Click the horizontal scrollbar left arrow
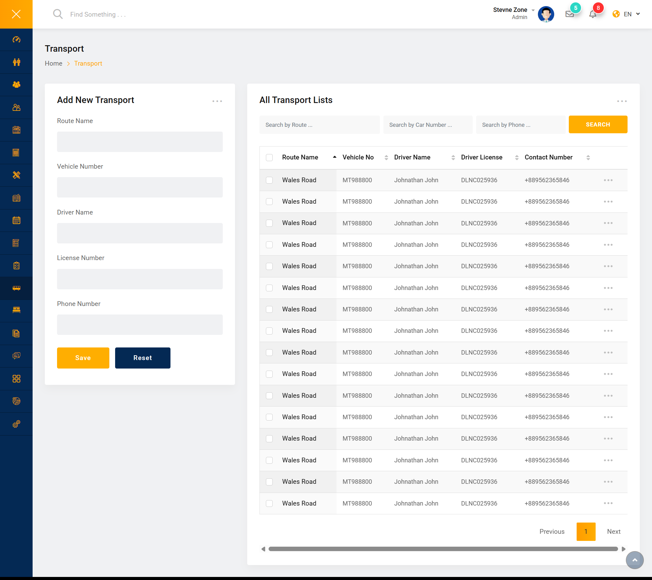 click(x=263, y=549)
